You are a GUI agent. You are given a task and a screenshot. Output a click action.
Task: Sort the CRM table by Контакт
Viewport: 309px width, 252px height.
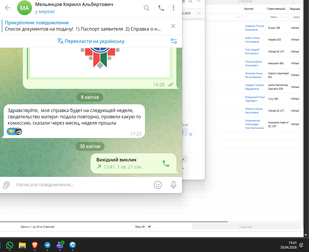pos(249,9)
